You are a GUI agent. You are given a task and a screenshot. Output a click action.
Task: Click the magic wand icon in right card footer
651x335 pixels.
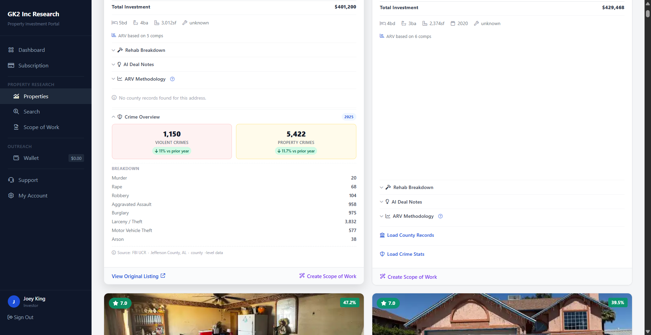tap(382, 276)
